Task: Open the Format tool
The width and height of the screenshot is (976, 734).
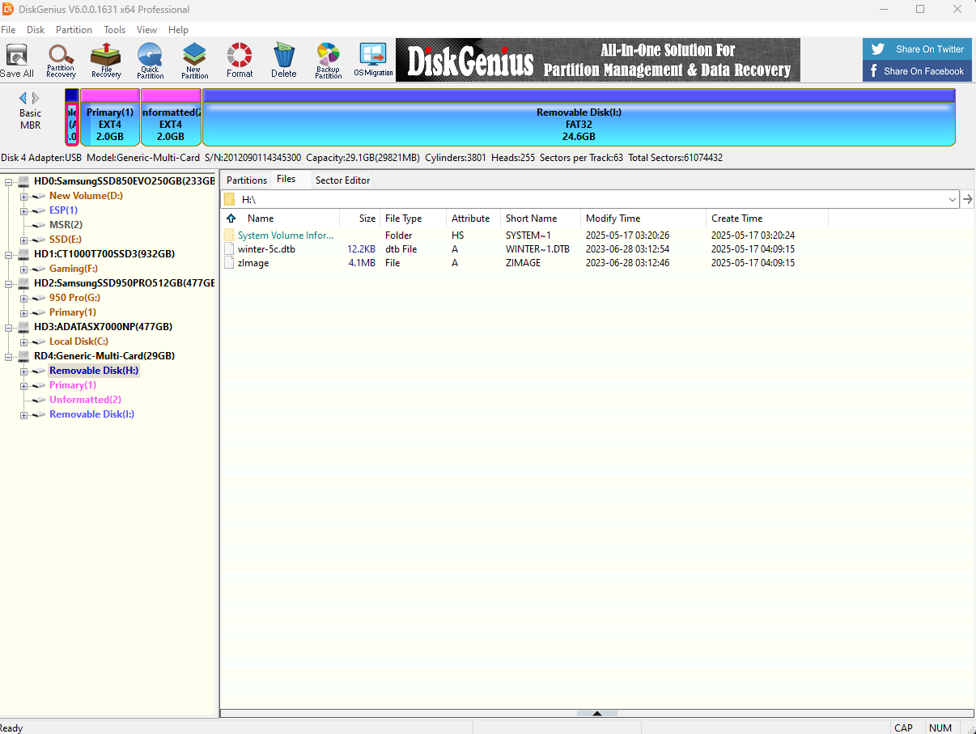Action: click(x=240, y=59)
